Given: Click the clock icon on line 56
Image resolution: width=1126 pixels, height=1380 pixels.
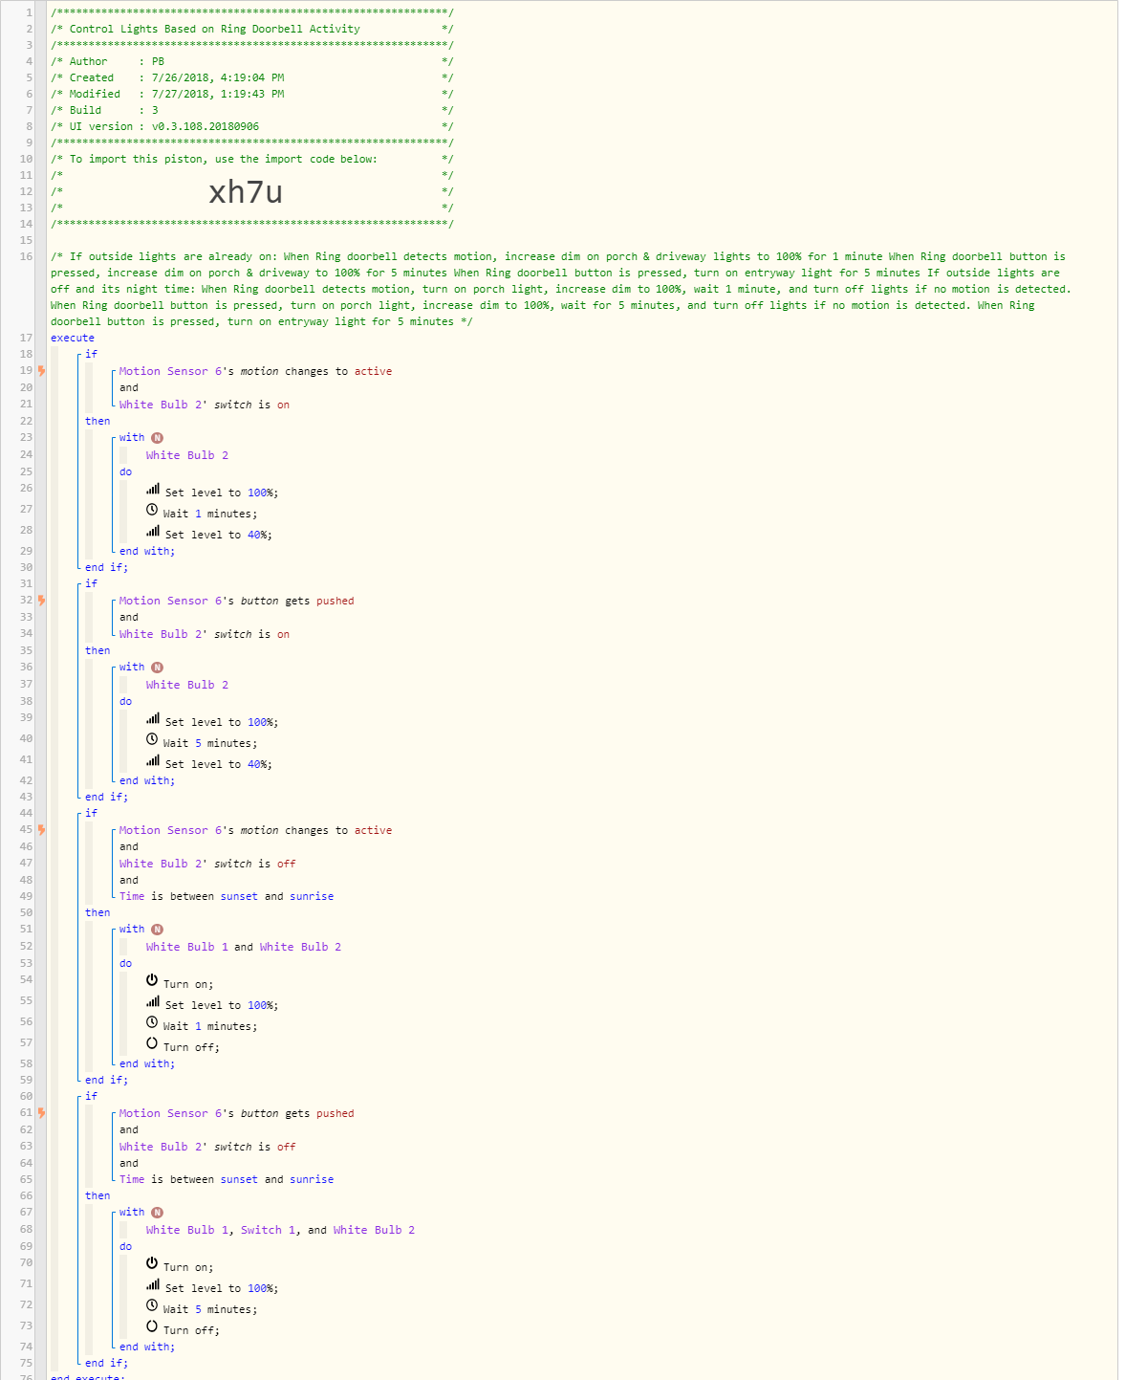Looking at the screenshot, I should 152,1022.
